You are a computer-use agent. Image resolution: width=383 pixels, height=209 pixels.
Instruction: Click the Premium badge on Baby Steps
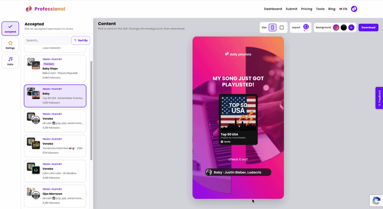[x=49, y=64]
